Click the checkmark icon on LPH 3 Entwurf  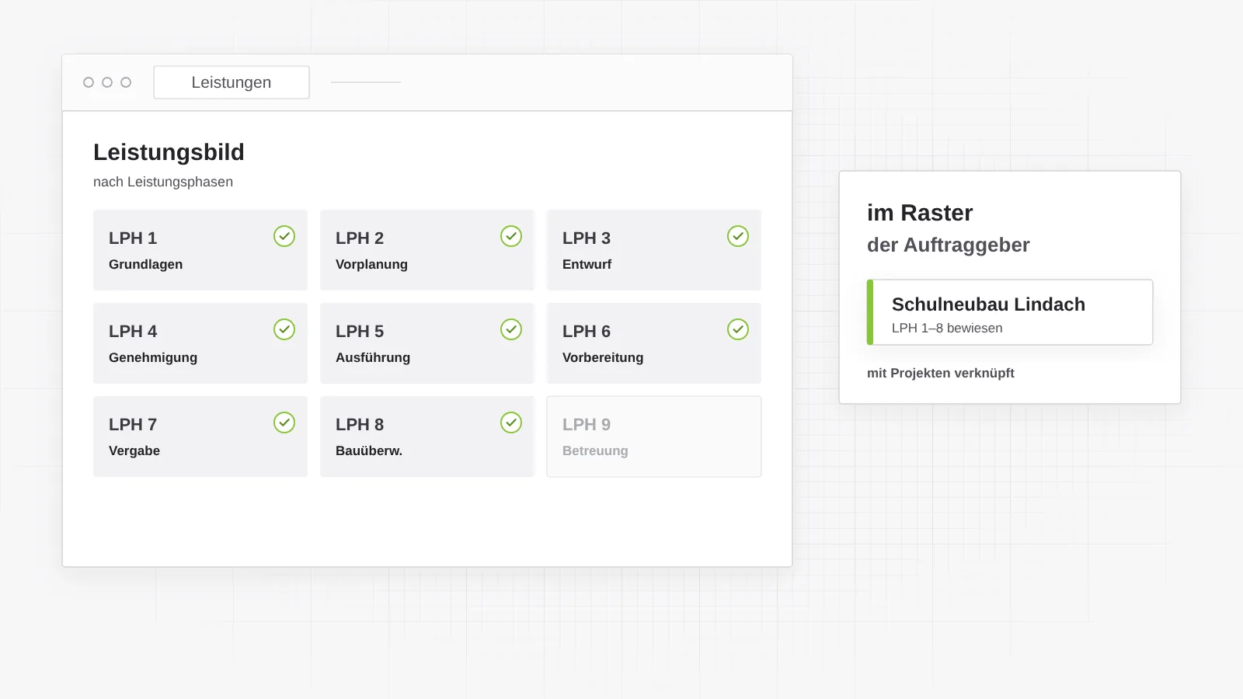pyautogui.click(x=738, y=236)
